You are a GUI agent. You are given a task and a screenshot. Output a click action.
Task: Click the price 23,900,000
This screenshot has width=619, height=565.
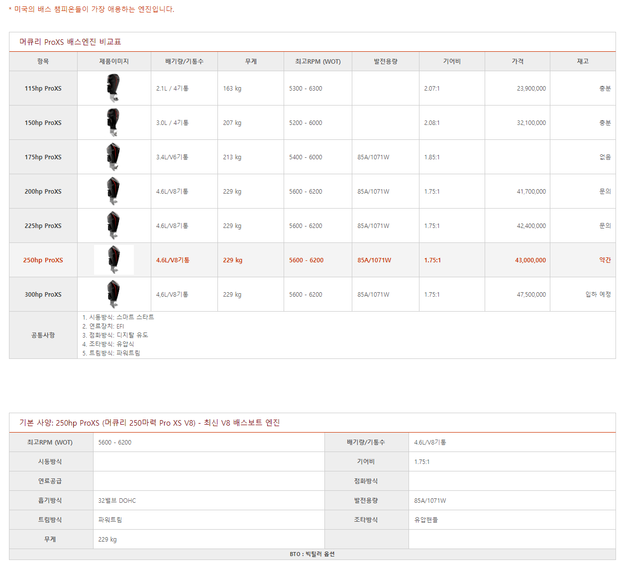(x=531, y=89)
